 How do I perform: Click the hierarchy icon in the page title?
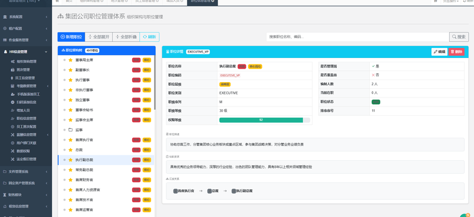[60, 17]
